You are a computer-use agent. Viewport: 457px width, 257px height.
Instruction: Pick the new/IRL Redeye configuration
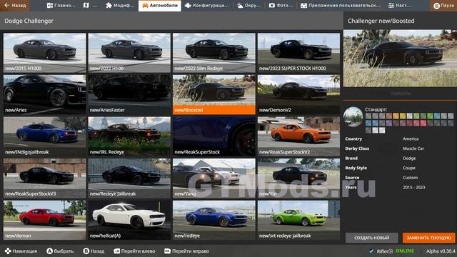(x=129, y=136)
